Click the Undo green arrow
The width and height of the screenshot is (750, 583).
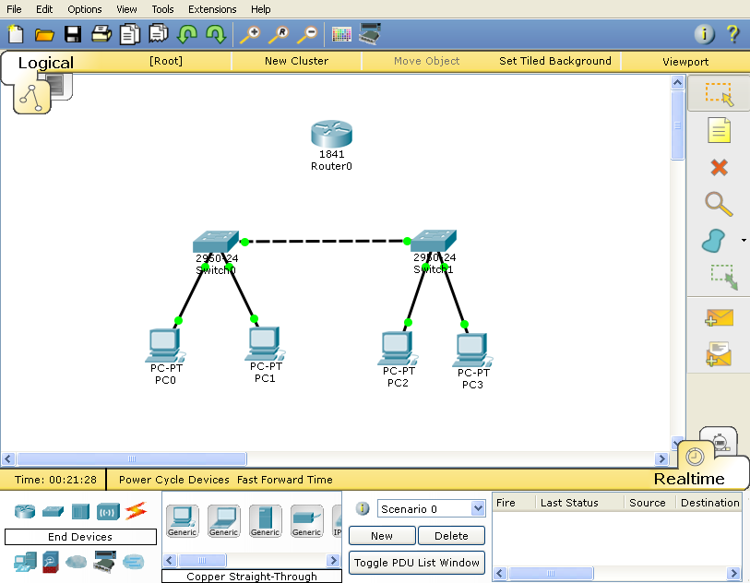187,34
